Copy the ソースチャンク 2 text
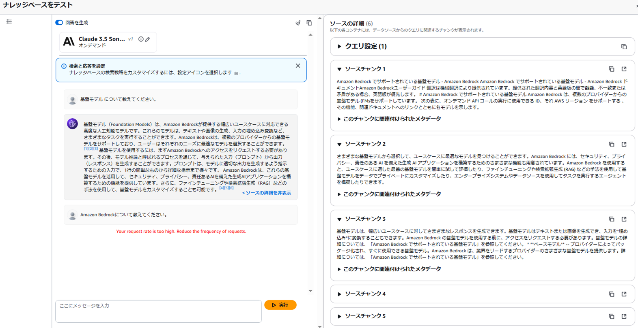 click(612, 144)
